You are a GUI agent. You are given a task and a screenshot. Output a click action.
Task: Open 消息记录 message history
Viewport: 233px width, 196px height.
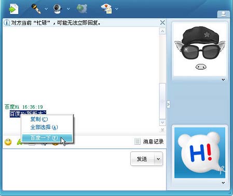click(149, 142)
